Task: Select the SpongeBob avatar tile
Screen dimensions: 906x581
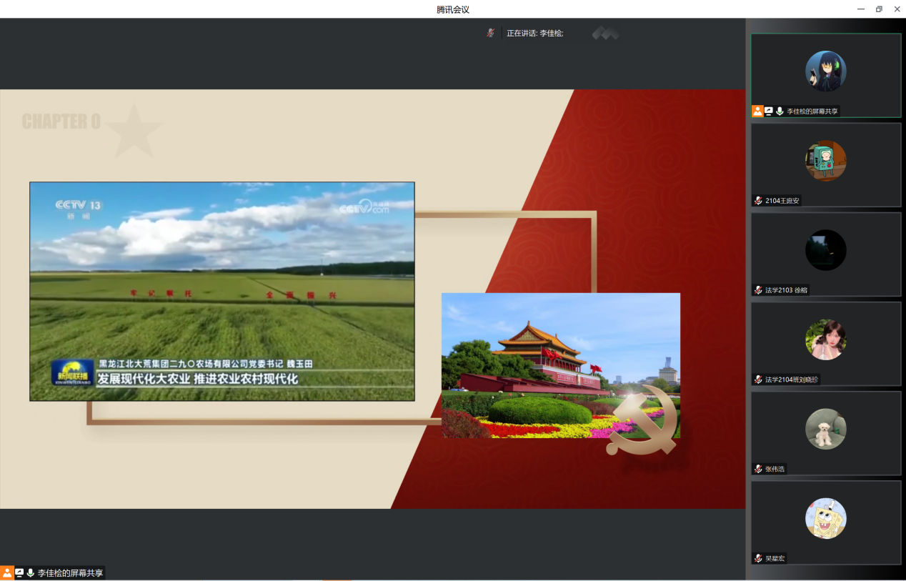Action: (825, 518)
